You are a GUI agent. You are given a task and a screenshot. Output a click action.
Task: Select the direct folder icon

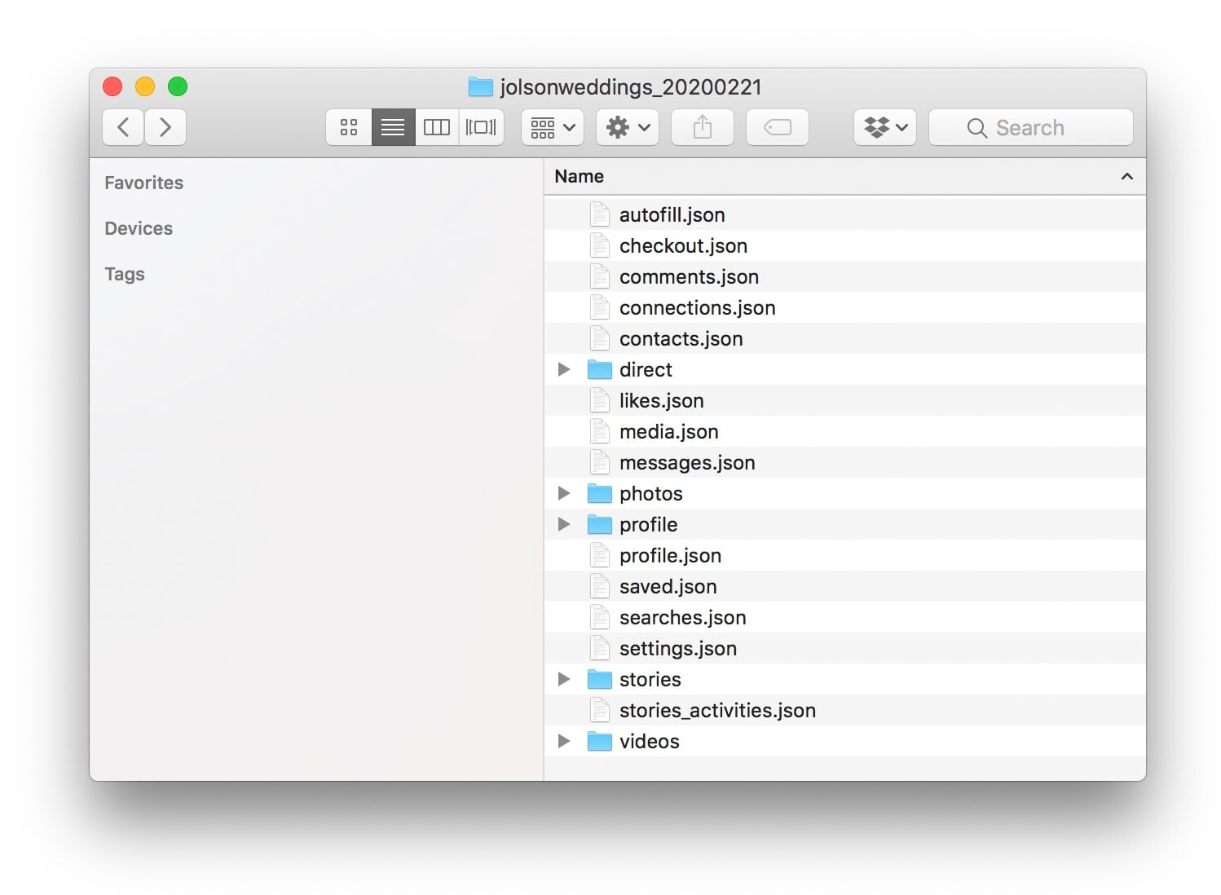tap(600, 369)
